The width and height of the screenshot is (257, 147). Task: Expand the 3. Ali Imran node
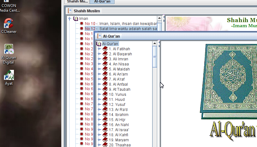pos(99,59)
